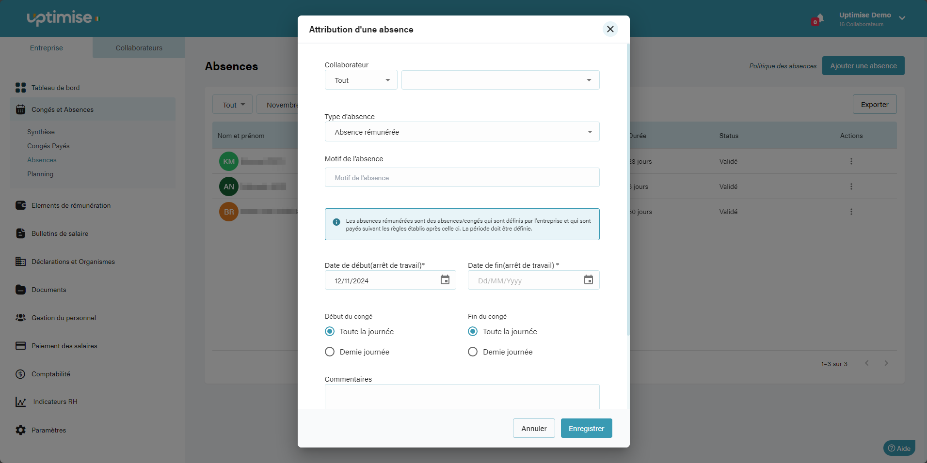Click Validé status in the KM row

728,161
